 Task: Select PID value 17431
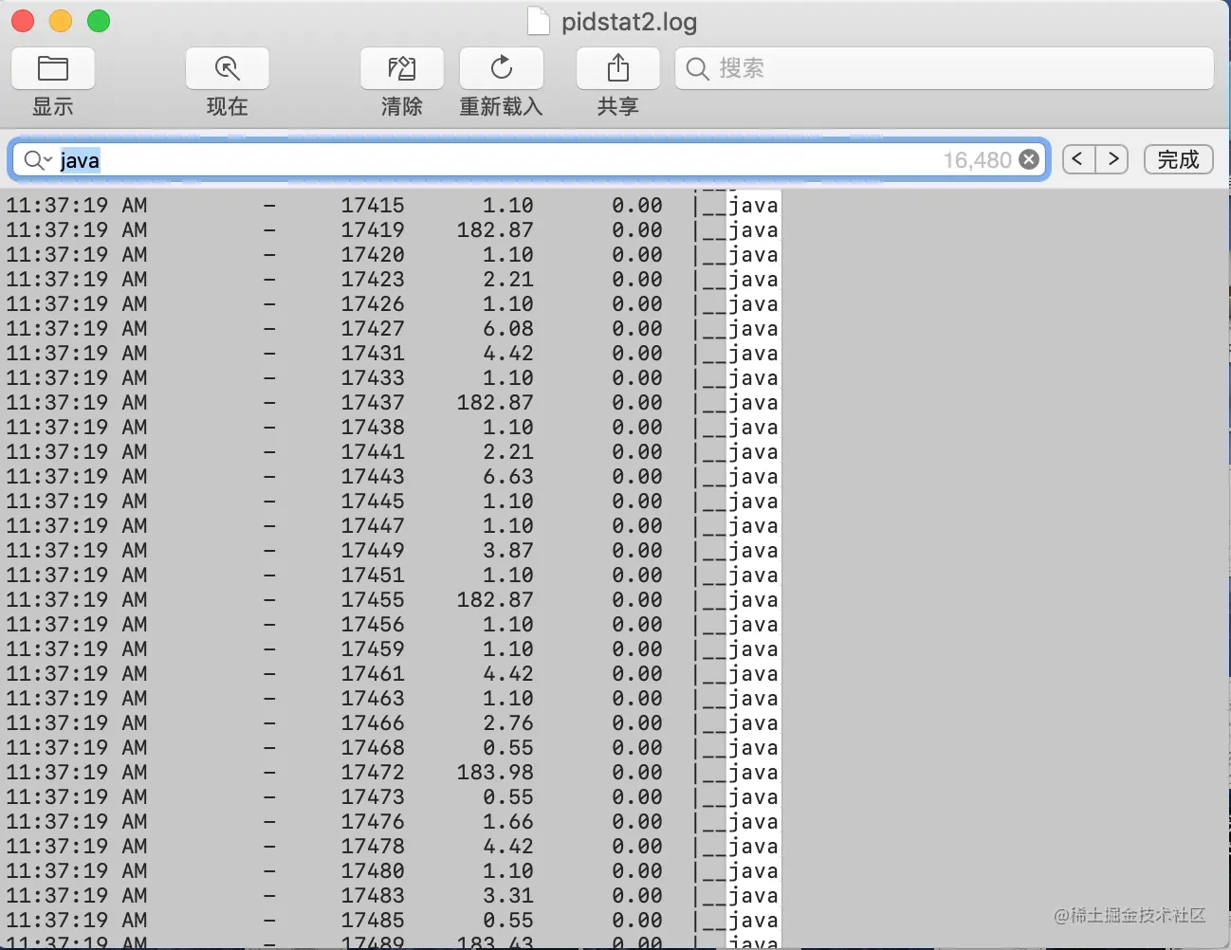(373, 353)
